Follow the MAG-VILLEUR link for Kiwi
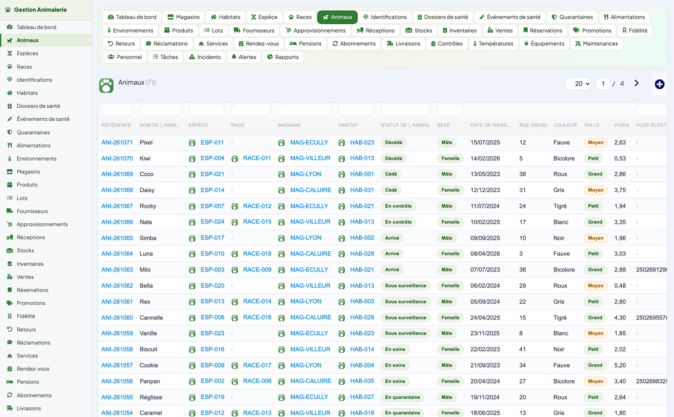 310,158
